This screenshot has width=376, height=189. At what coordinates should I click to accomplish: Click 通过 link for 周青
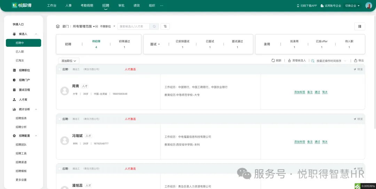coord(317,92)
